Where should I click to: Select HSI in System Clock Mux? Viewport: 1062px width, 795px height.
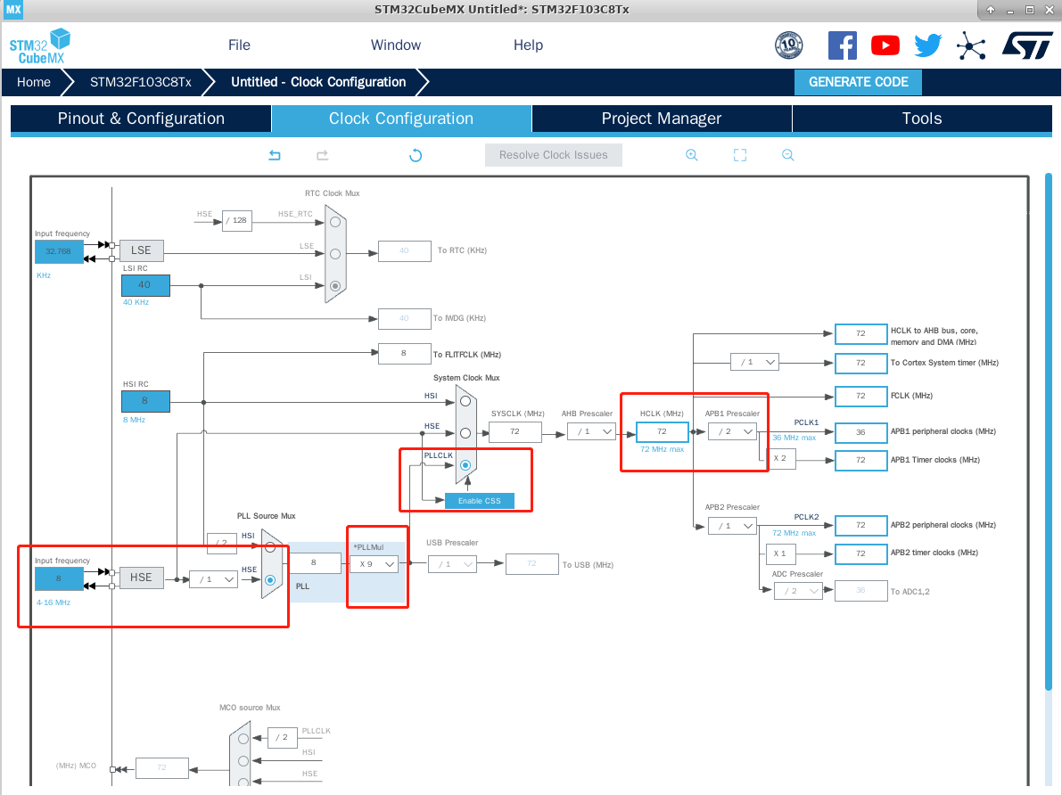click(x=465, y=401)
